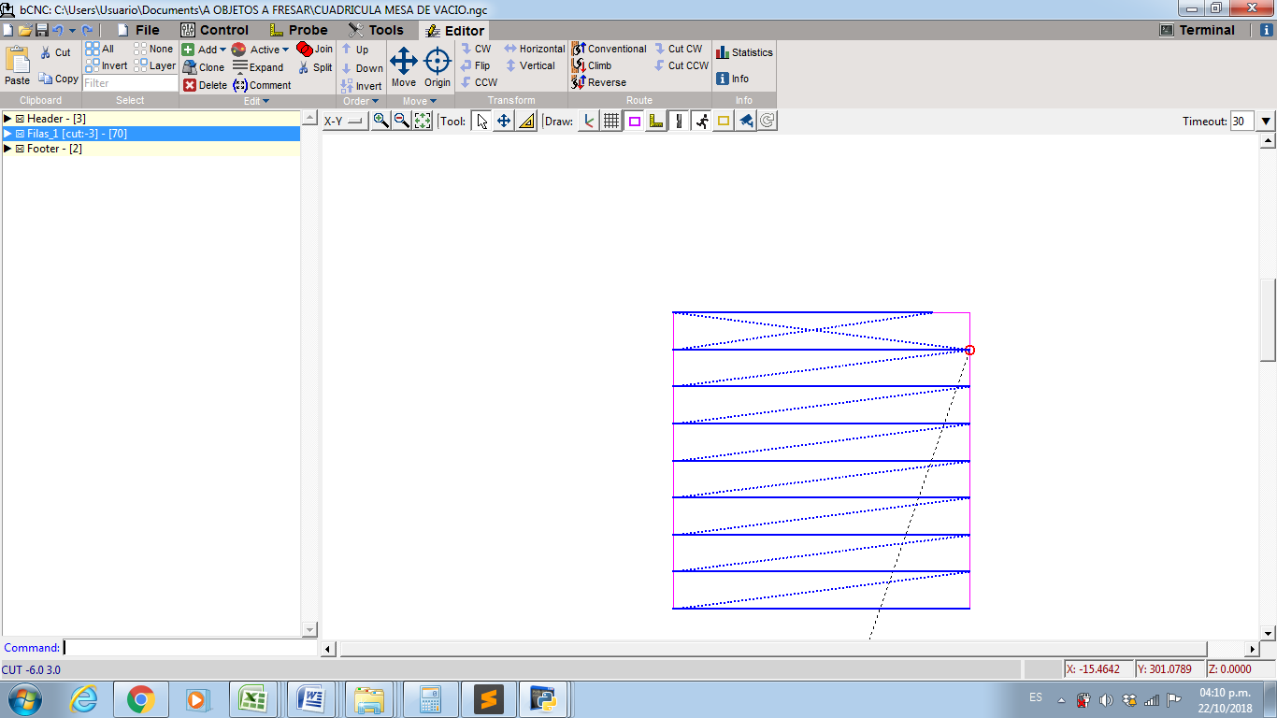
Task: Zoom out on canvas with magnifier minus
Action: pyautogui.click(x=401, y=121)
